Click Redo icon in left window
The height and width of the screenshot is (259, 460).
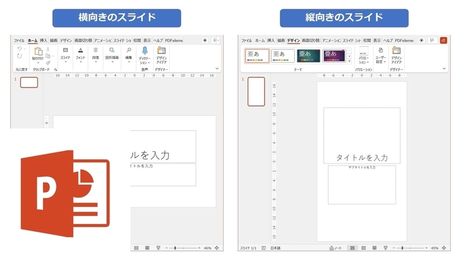(x=20, y=56)
